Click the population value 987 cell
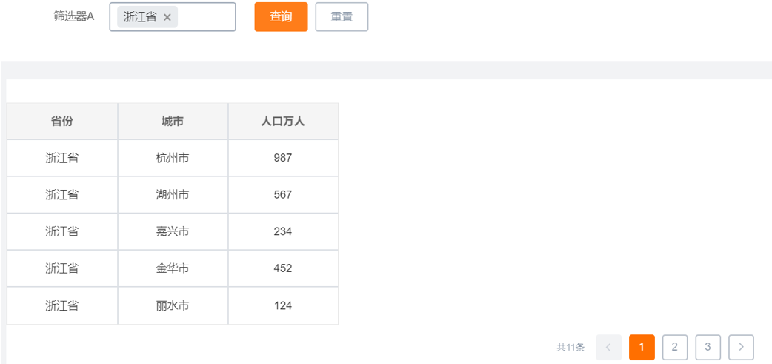This screenshot has width=772, height=364. pos(283,158)
